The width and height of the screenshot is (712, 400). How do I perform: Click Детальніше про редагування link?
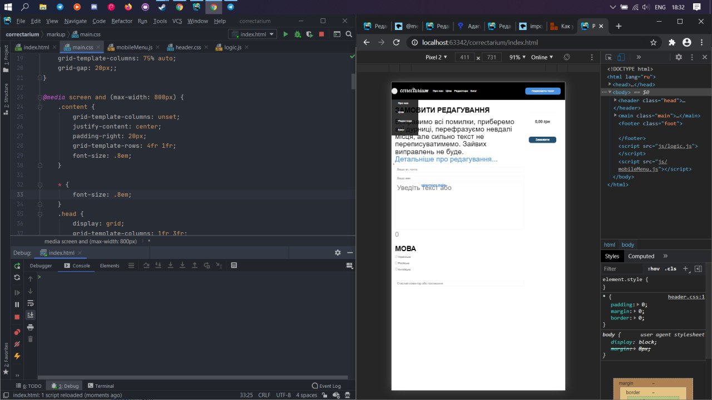click(446, 159)
